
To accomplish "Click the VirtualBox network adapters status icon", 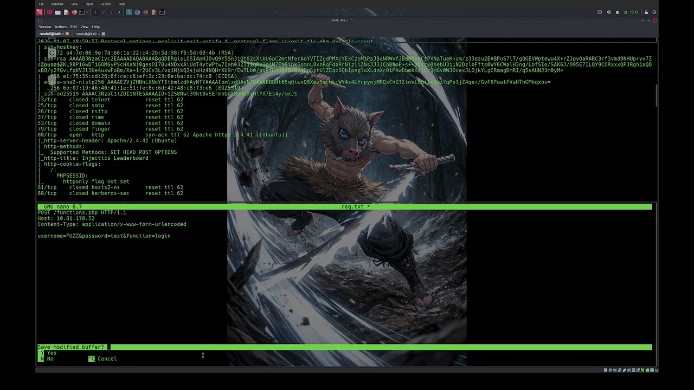I will pyautogui.click(x=620, y=370).
